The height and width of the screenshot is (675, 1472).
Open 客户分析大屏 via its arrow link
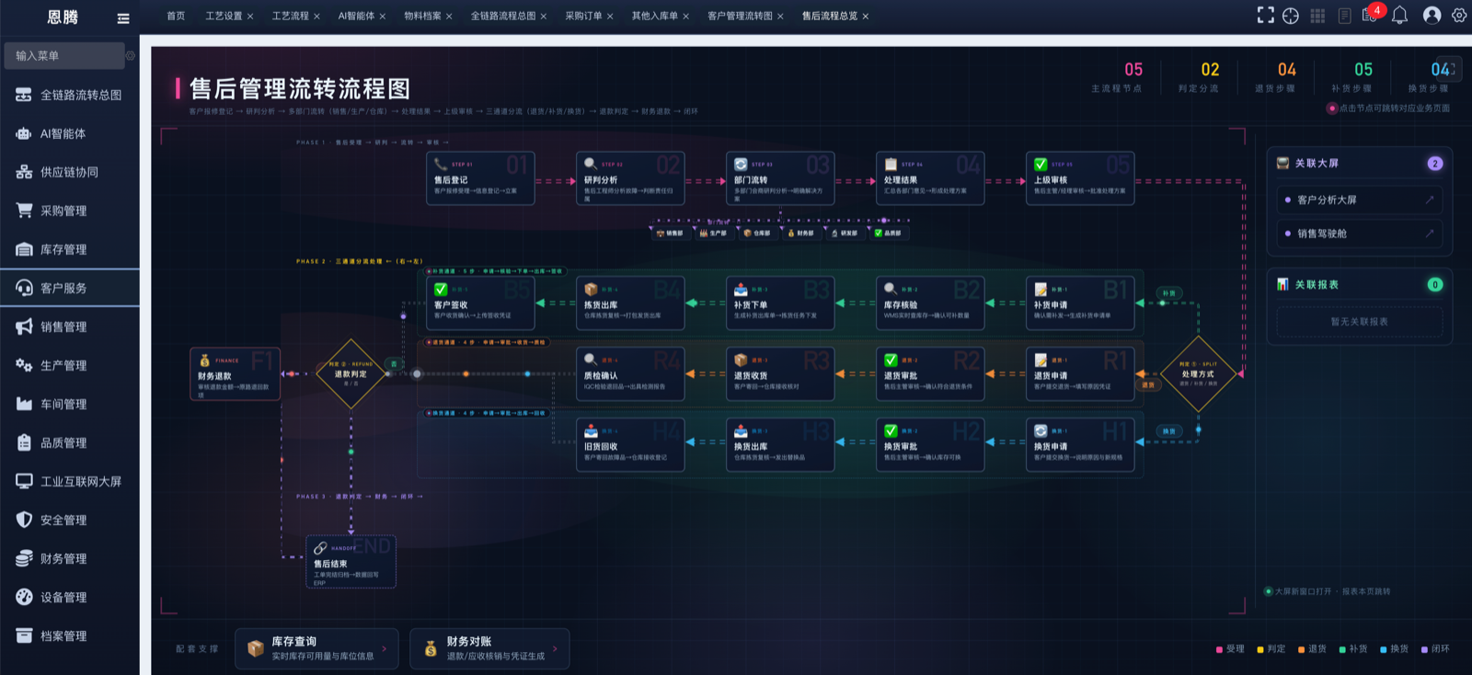click(x=1430, y=200)
